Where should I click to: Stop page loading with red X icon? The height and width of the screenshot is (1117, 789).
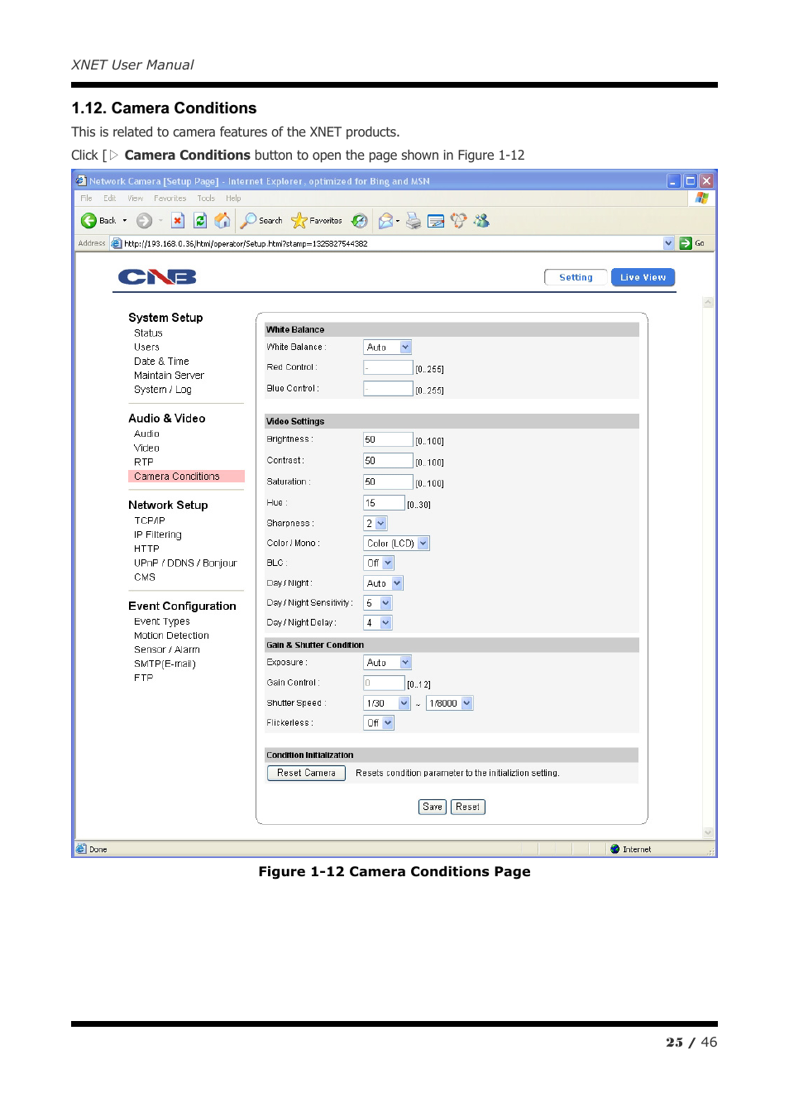[178, 221]
